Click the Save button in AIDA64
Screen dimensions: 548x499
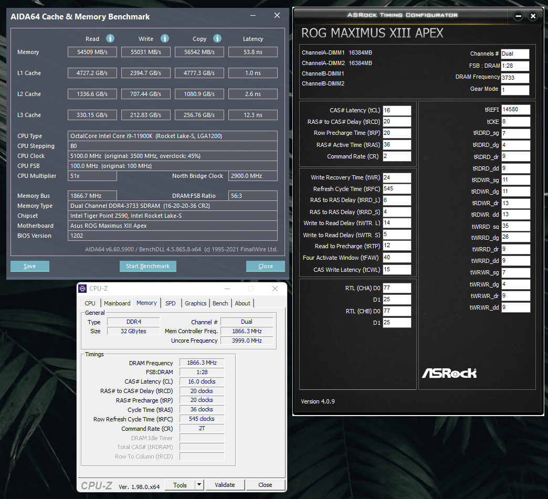[x=30, y=266]
